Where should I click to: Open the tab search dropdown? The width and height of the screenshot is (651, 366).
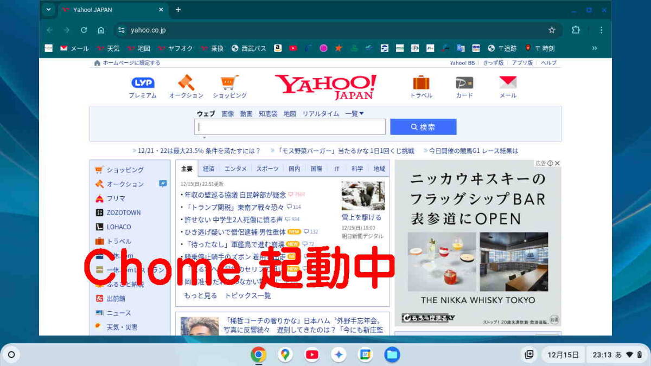point(48,10)
